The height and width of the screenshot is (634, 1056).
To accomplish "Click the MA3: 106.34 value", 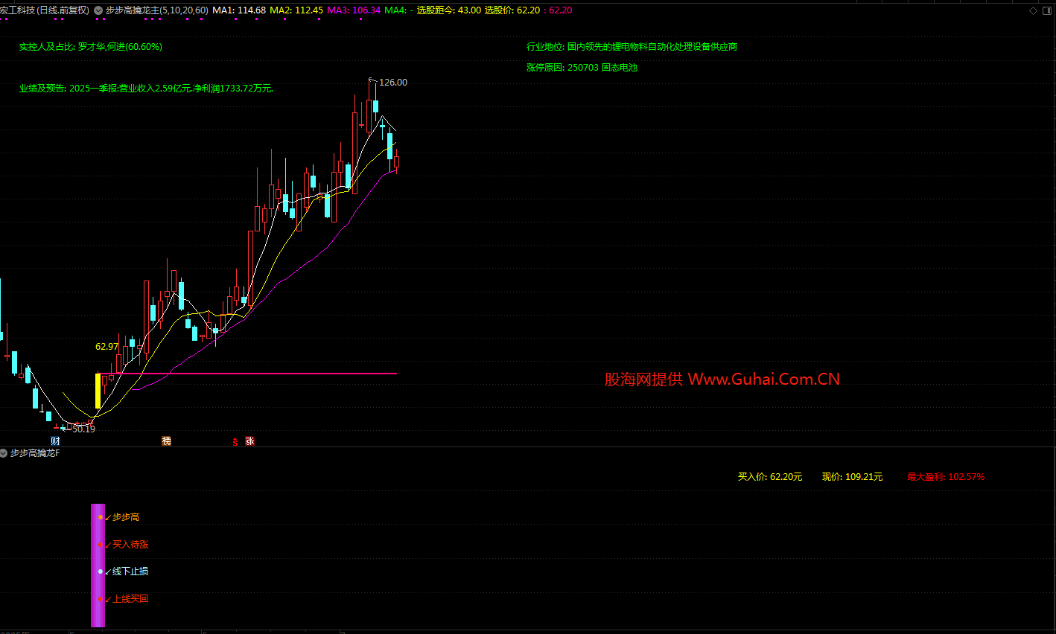I will click(x=354, y=10).
